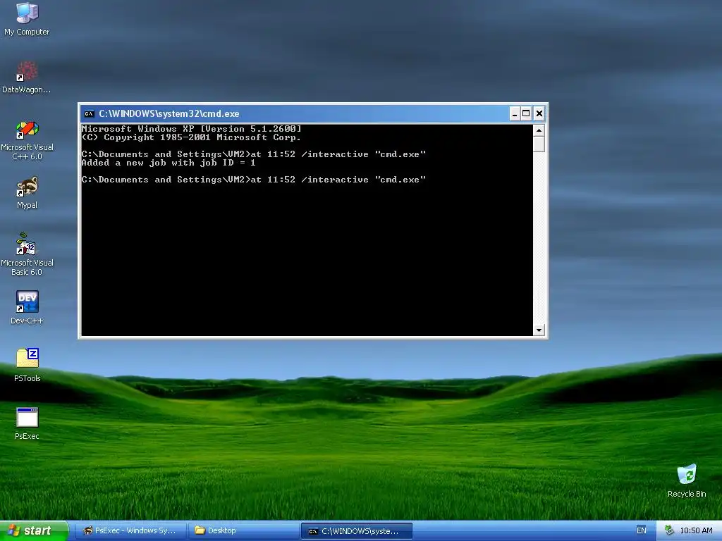
Task: Click the network tray icon by the clock
Action: tap(670, 530)
